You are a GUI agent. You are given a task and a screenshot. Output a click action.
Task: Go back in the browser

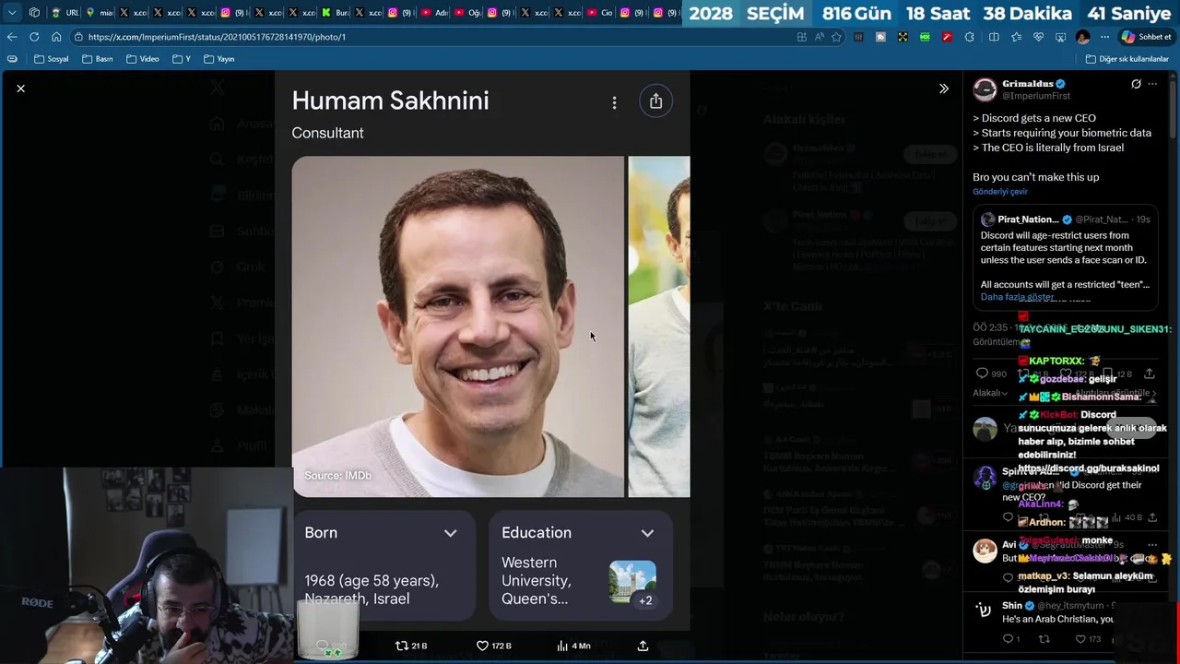click(12, 37)
